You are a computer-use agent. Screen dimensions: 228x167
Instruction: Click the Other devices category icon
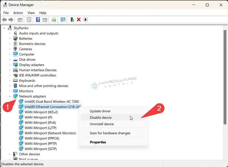(15, 154)
